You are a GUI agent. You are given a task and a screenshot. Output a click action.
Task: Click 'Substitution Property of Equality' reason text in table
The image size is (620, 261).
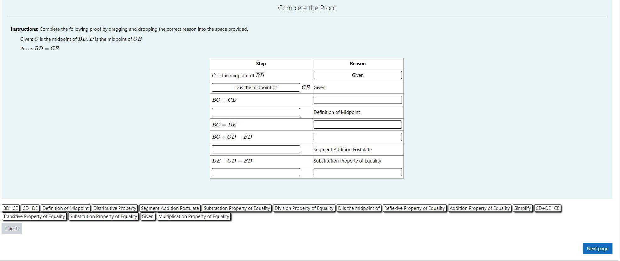coord(347,161)
